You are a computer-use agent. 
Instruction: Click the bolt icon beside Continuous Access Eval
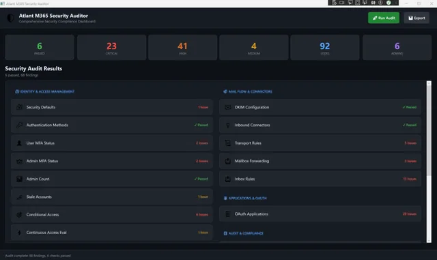[x=19, y=233]
